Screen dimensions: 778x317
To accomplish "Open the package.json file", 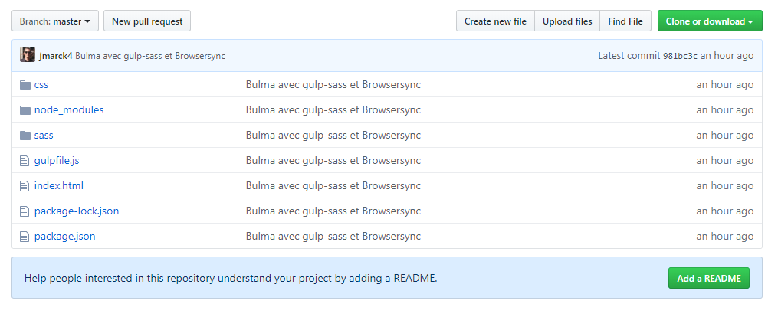I will pos(64,237).
